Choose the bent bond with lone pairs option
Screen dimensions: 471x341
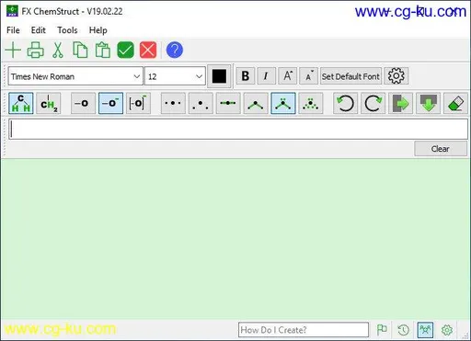pos(283,103)
